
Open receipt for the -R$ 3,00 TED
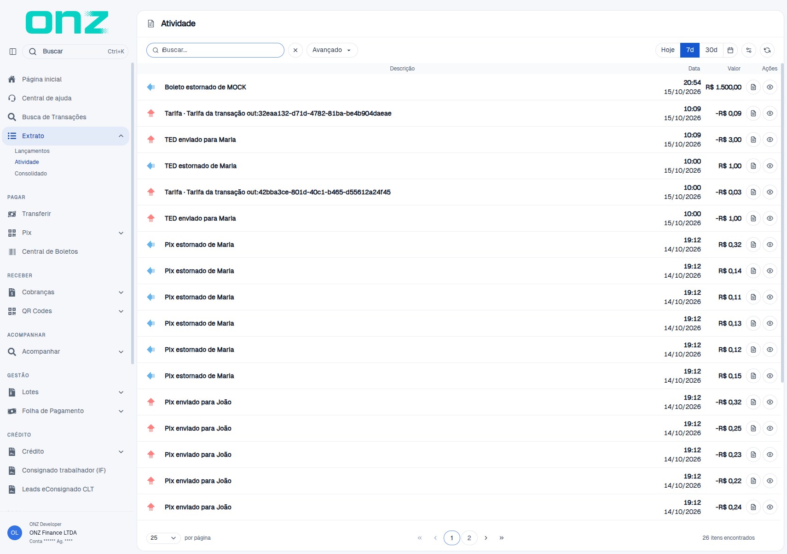pos(753,140)
